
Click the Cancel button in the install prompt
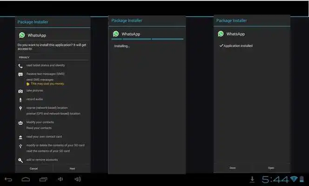[x=34, y=169]
